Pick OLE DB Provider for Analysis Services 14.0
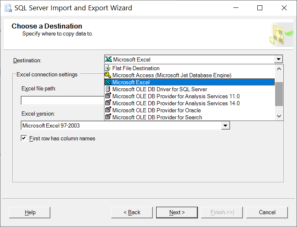 click(x=190, y=103)
